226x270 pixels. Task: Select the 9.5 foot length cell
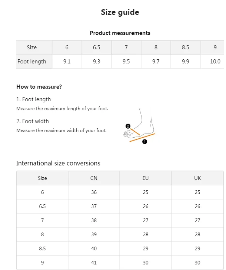coord(126,62)
